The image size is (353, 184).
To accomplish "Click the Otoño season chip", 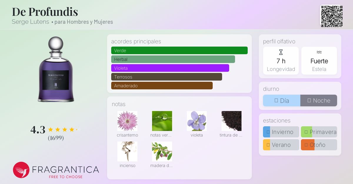I will tap(319, 145).
